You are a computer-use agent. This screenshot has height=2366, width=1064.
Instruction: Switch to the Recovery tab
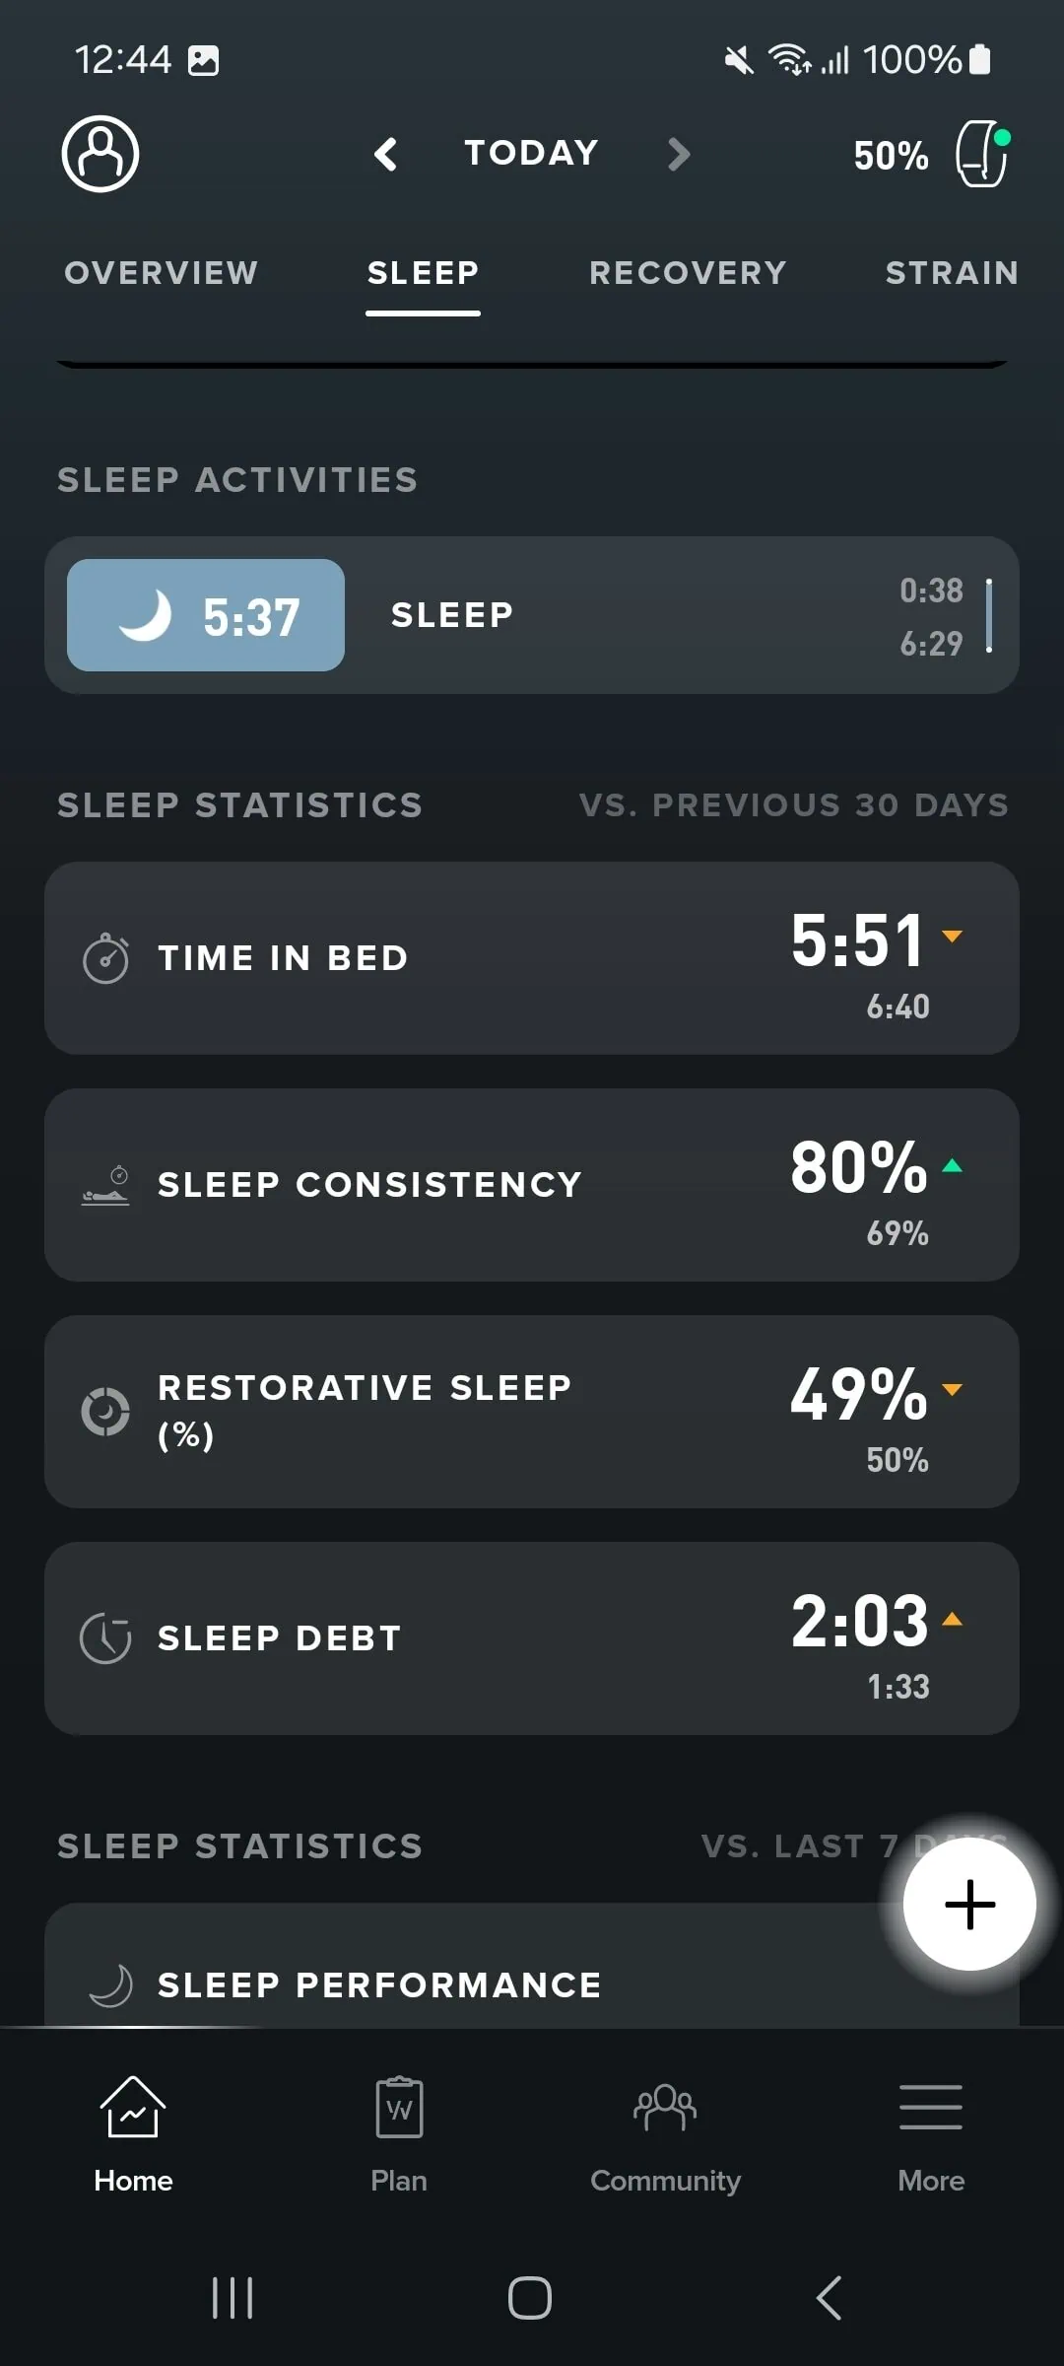tap(688, 273)
